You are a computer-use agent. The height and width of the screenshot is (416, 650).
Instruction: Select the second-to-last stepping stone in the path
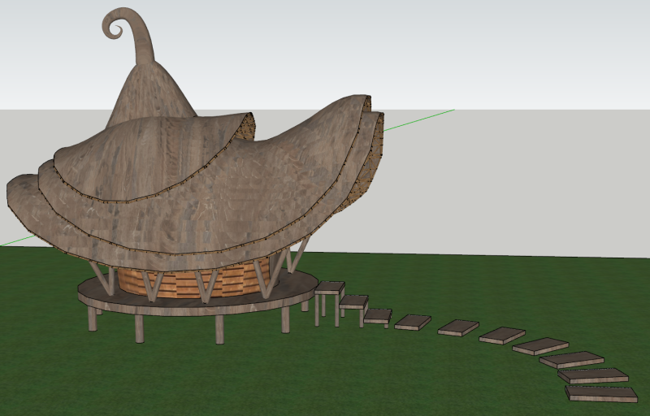593,375
